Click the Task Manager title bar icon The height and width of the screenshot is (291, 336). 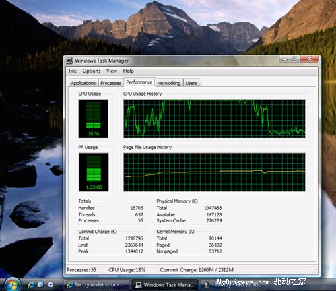pyautogui.click(x=69, y=61)
